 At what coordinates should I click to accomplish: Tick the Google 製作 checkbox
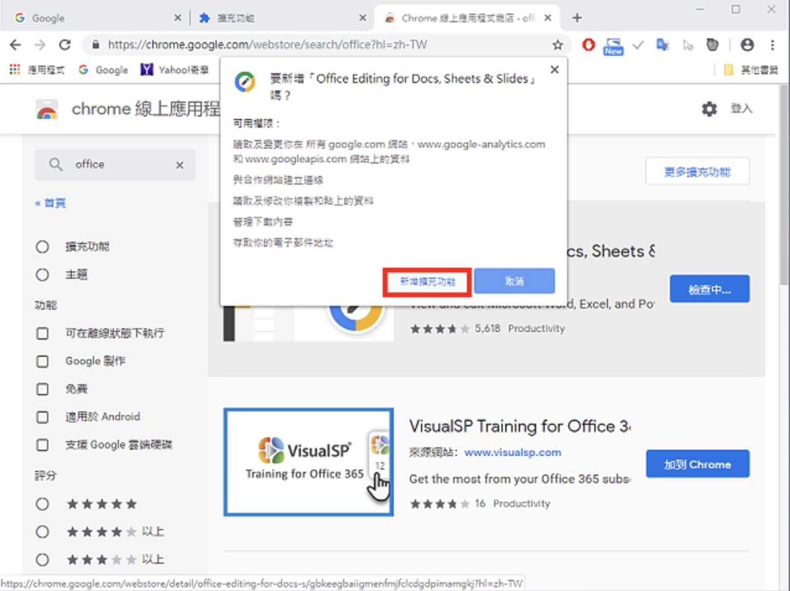[42, 361]
